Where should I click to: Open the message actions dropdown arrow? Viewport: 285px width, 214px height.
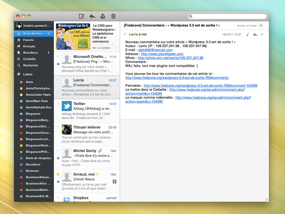(x=262, y=35)
